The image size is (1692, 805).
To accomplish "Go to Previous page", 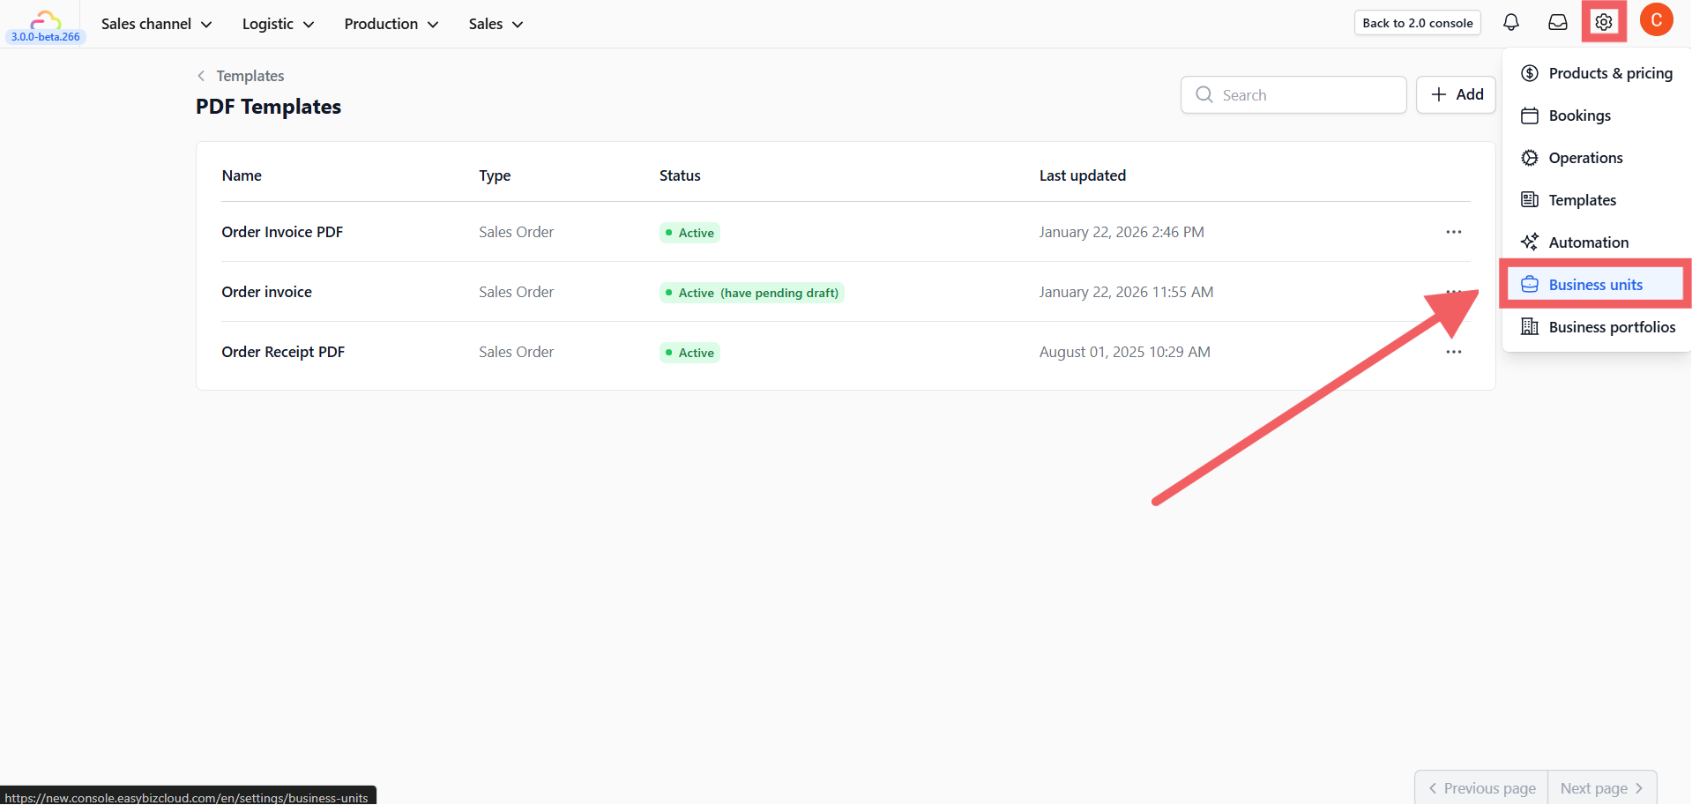I will point(1481,788).
